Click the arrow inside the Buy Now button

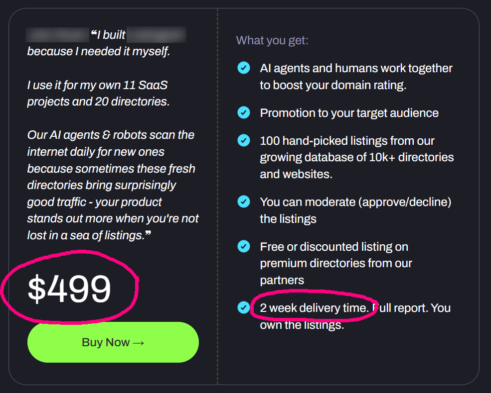click(x=138, y=342)
